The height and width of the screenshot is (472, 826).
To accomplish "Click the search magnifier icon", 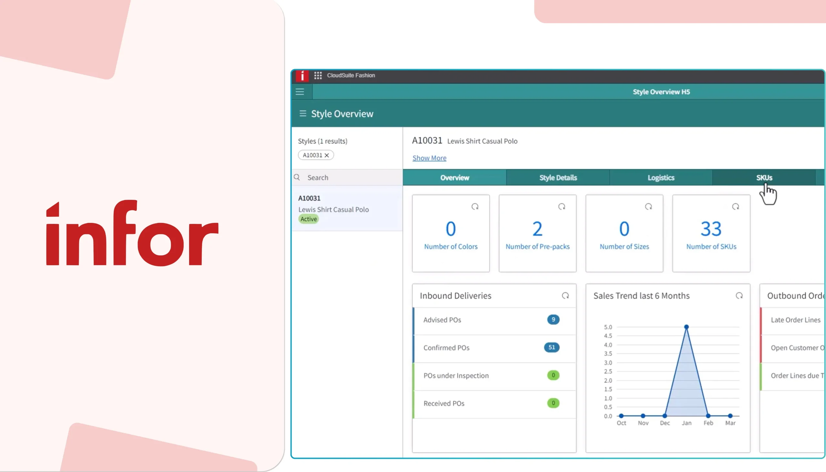I will (x=297, y=177).
